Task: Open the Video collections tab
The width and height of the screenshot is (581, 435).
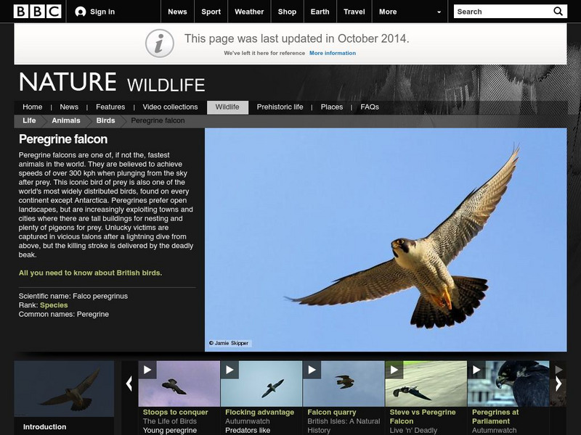Action: click(x=170, y=107)
